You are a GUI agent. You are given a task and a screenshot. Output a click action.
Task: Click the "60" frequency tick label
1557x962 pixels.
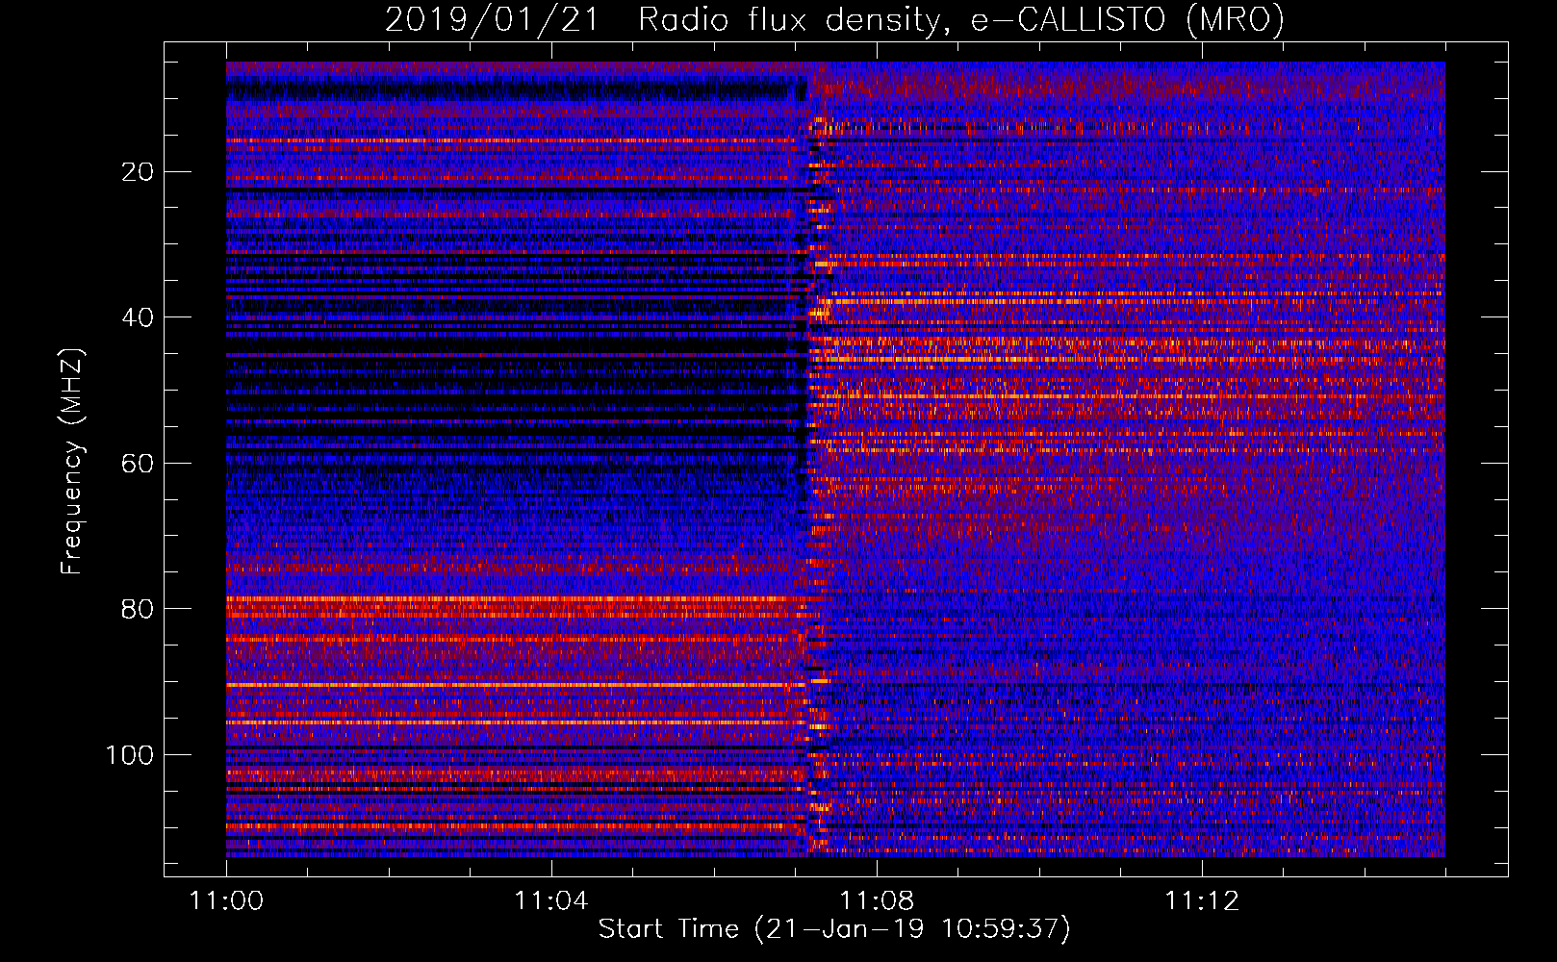139,464
